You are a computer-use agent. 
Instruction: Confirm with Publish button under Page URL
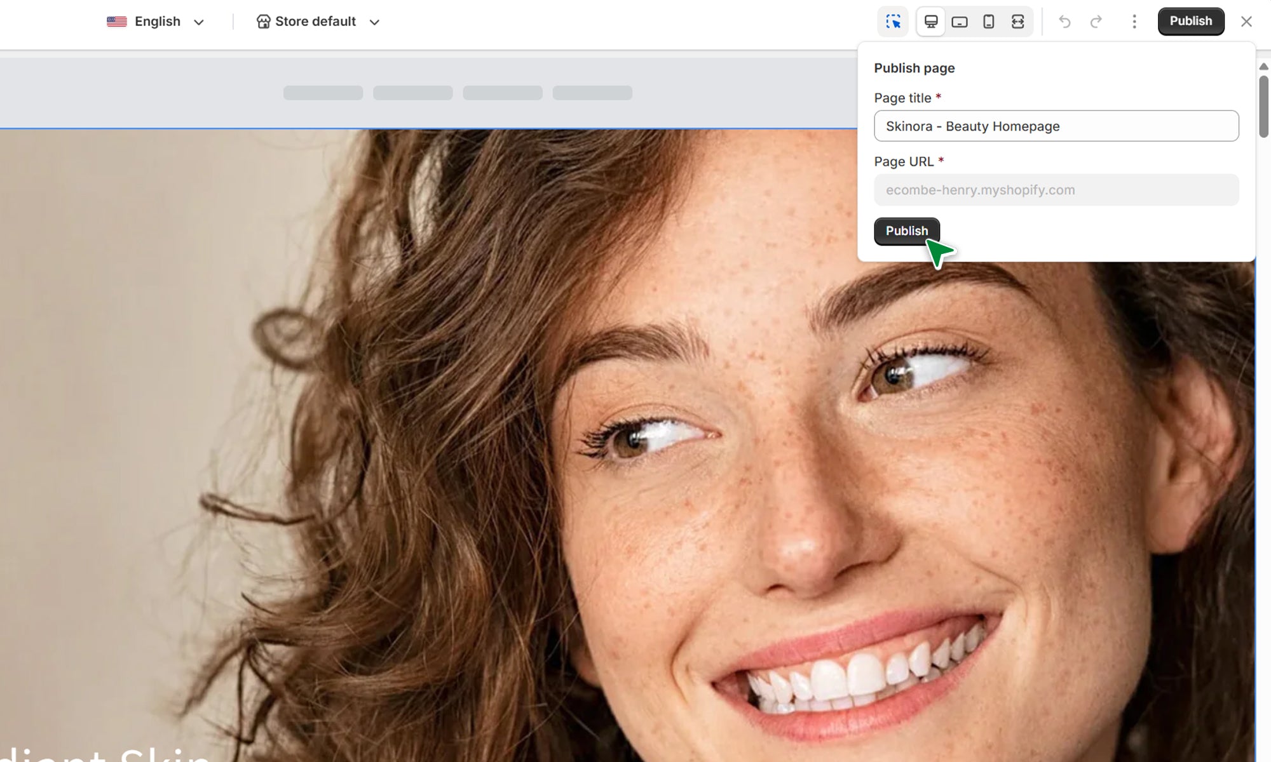906,231
